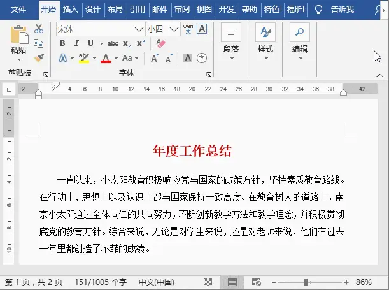This screenshot has width=389, height=290.
Task: Toggle underline formatting
Action: tap(90, 43)
